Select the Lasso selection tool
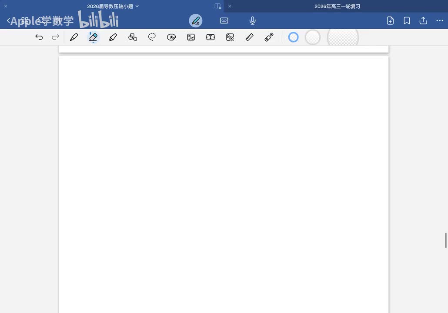This screenshot has width=448, height=313. click(152, 37)
